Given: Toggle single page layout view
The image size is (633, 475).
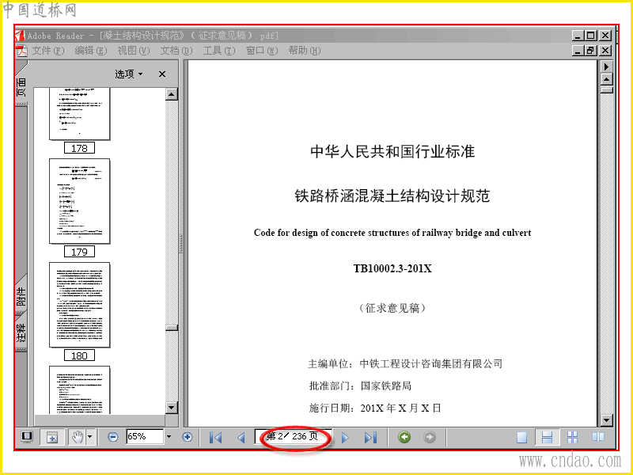Looking at the screenshot, I should 521,437.
